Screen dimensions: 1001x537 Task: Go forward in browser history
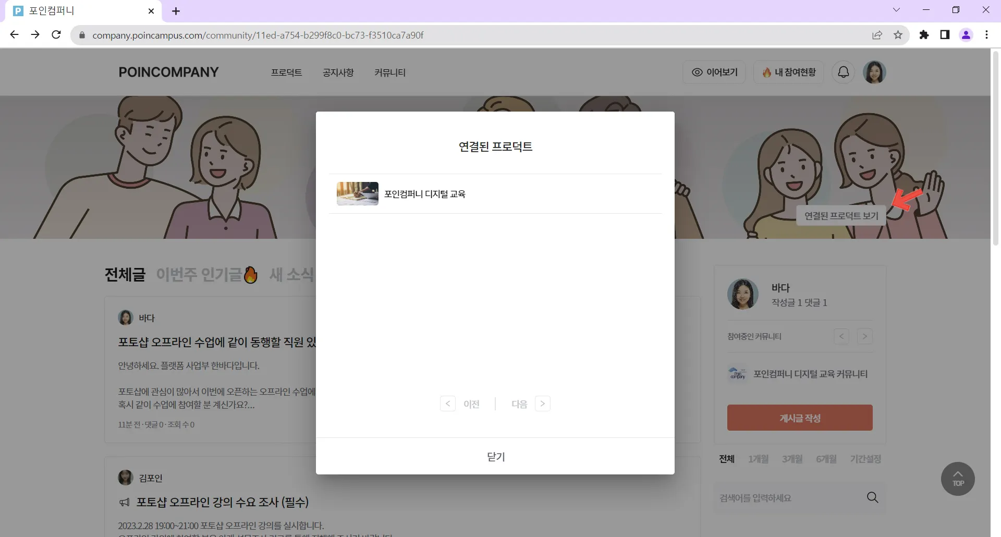(x=35, y=35)
